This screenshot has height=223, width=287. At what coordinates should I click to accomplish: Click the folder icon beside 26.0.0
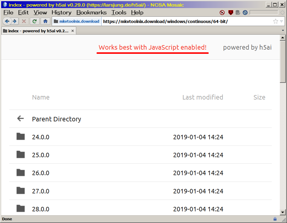[21, 172]
